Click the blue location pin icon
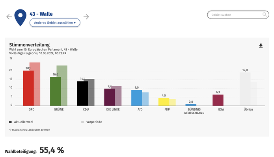 pyautogui.click(x=21, y=18)
